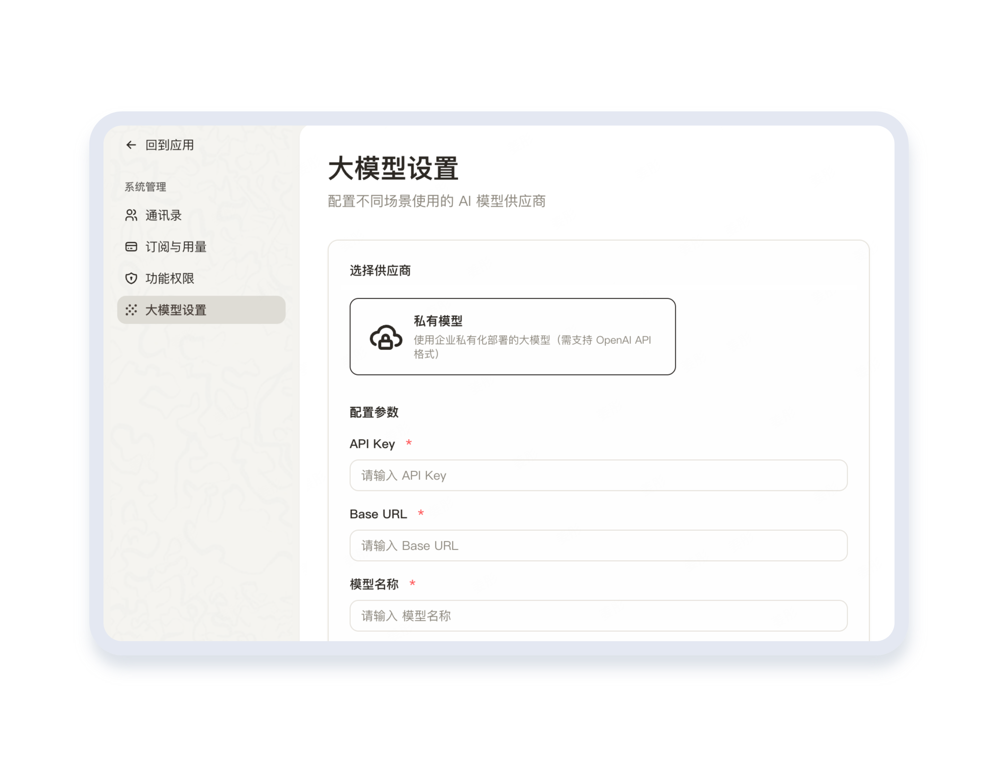This screenshot has width=998, height=766.
Task: Click the back arrow icon
Action: [x=131, y=145]
